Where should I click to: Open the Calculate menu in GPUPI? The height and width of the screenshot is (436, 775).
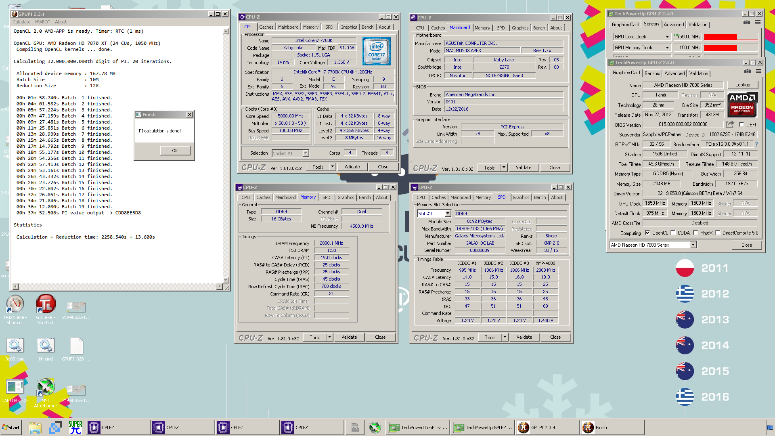click(21, 22)
